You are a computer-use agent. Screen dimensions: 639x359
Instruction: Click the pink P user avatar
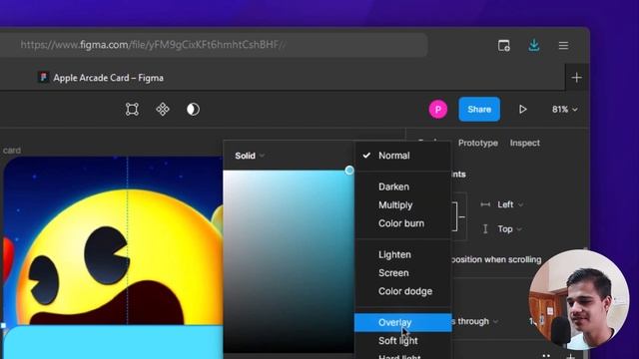click(x=437, y=109)
